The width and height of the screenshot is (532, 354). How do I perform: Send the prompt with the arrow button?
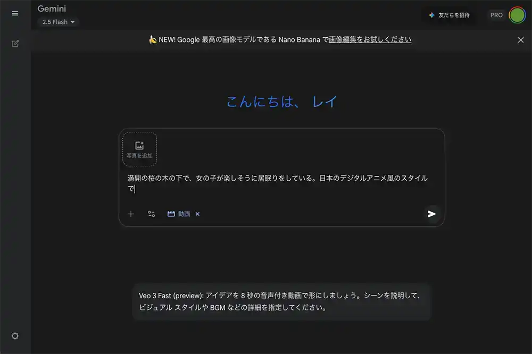[x=432, y=214]
